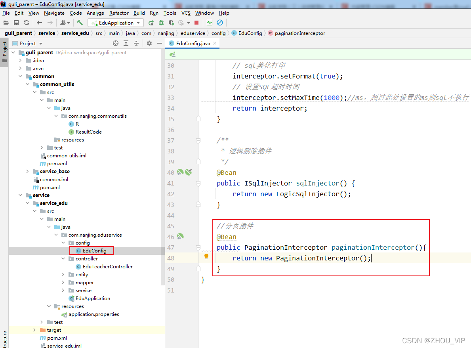The height and width of the screenshot is (348, 471).
Task: Fold the sqlInjector method at line 41
Action: [x=198, y=184]
